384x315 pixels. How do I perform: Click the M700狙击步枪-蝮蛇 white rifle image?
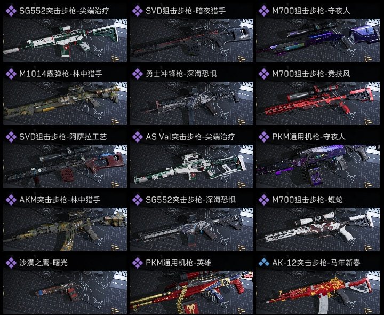[318, 229]
